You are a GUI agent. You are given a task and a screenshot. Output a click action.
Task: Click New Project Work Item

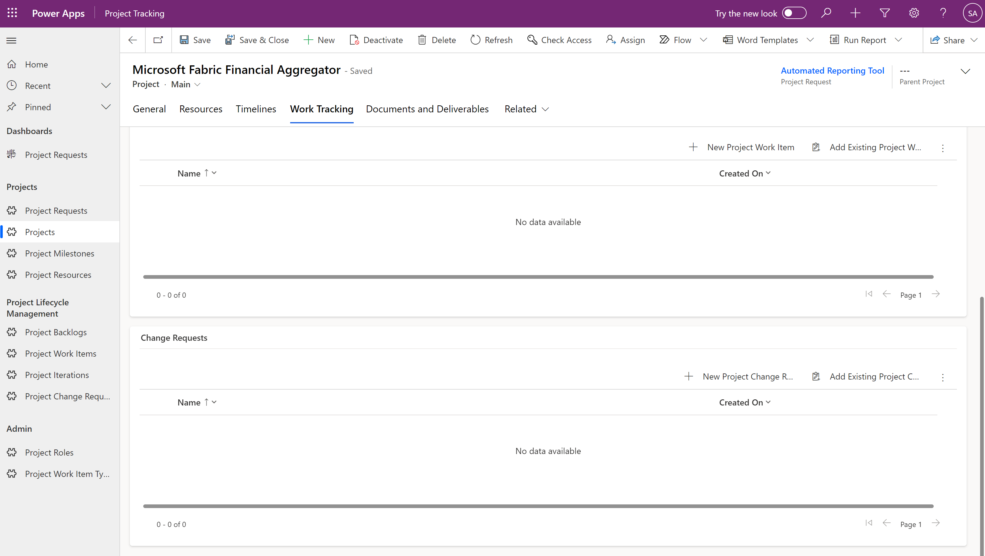[742, 147]
